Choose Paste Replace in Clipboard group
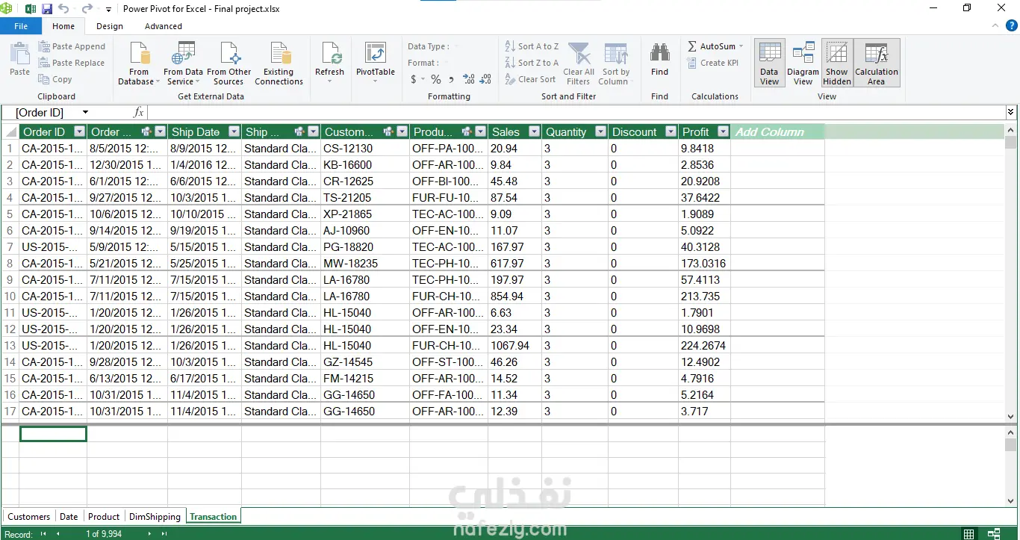The width and height of the screenshot is (1020, 540). [x=72, y=63]
